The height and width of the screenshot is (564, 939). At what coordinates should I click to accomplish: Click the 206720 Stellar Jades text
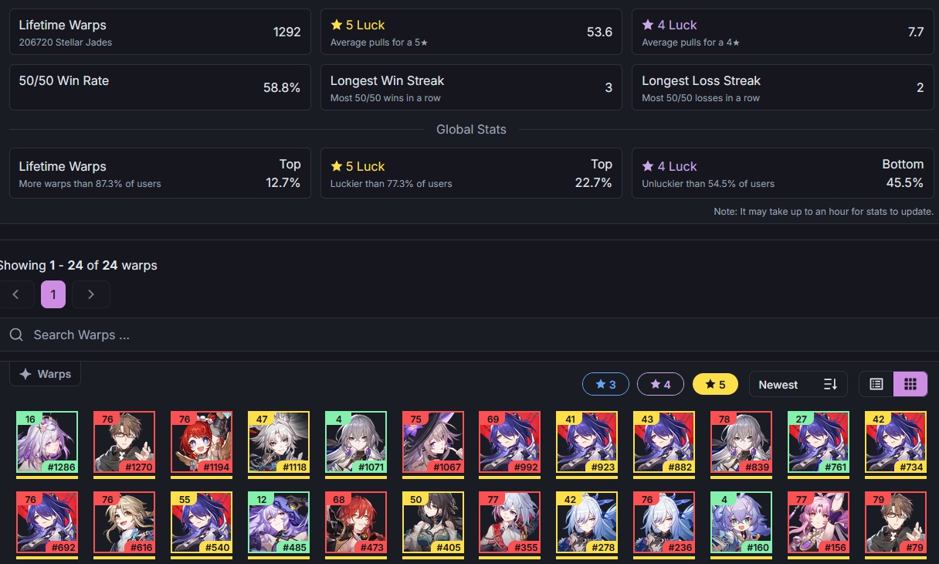coord(66,42)
